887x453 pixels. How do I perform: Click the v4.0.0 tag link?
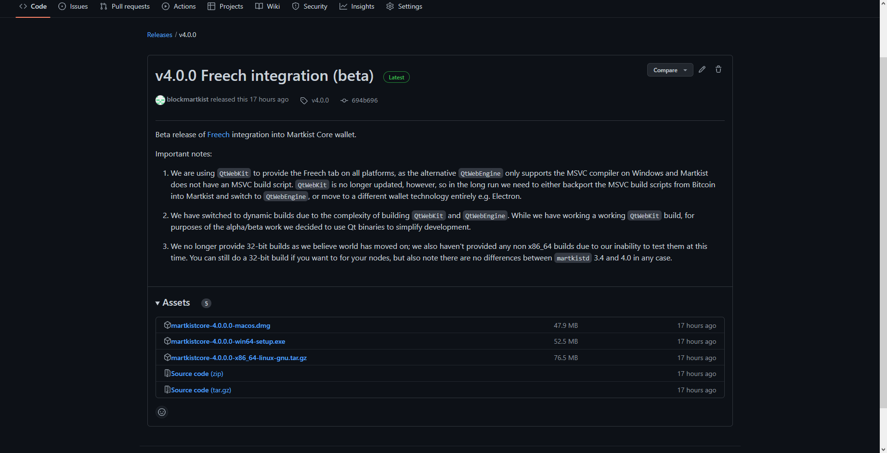(320, 100)
